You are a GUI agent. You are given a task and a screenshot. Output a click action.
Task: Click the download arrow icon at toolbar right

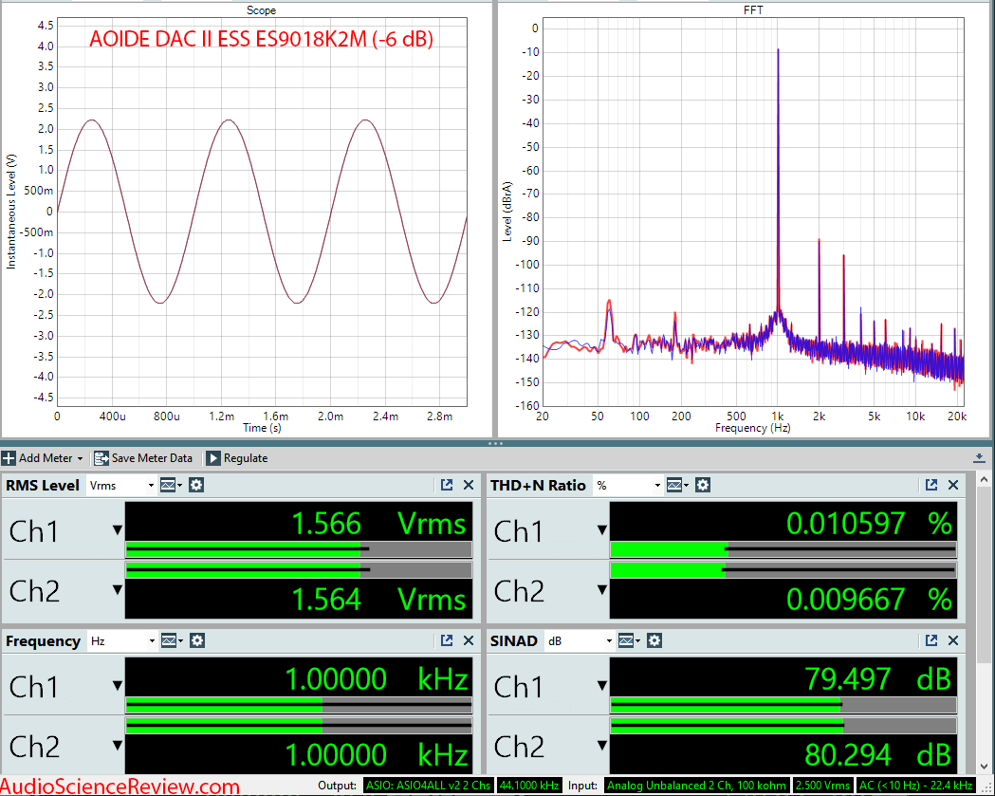[x=979, y=457]
